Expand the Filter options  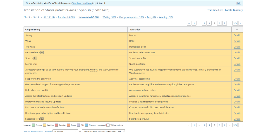27,17
